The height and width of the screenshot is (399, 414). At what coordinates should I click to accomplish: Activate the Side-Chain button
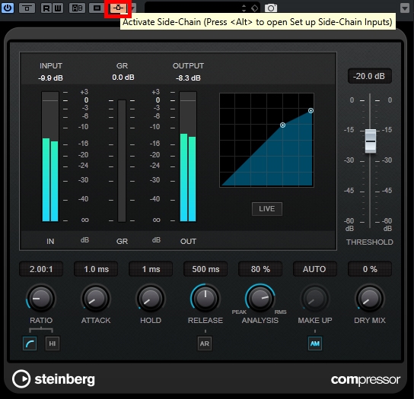coord(118,8)
